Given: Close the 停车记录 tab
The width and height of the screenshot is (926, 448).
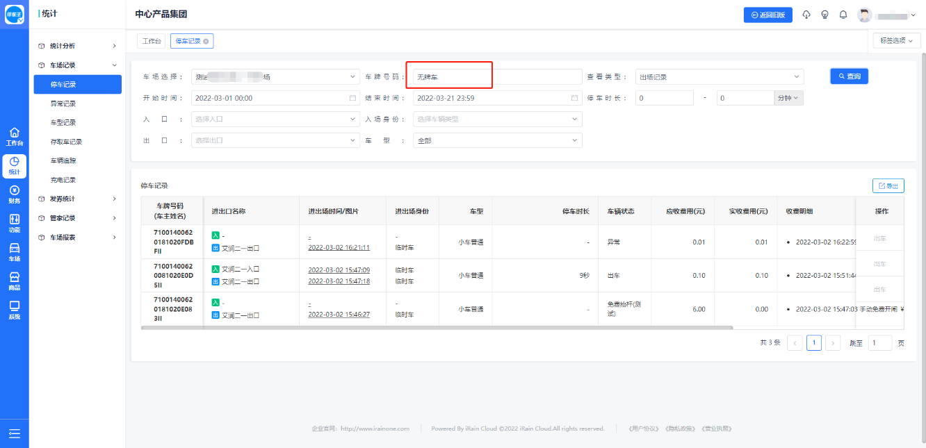Looking at the screenshot, I should [206, 42].
